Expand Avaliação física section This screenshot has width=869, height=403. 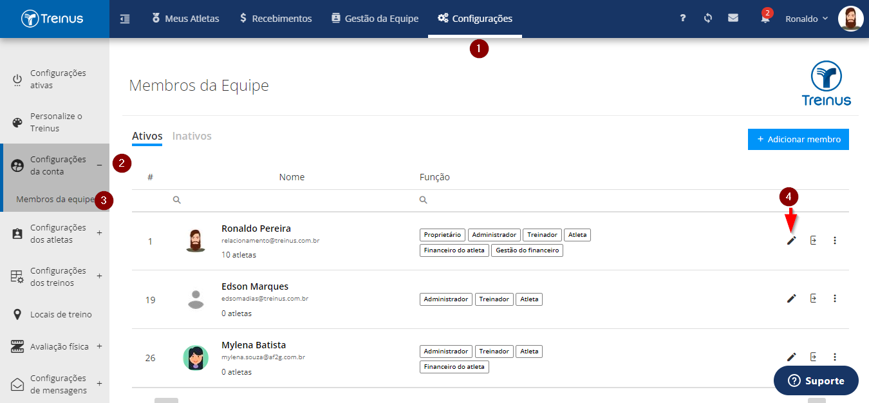coord(99,346)
